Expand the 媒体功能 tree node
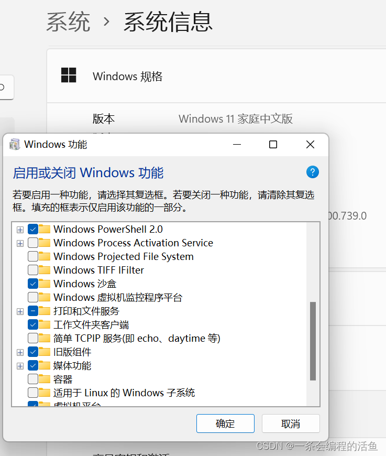The height and width of the screenshot is (456, 386). click(x=20, y=366)
